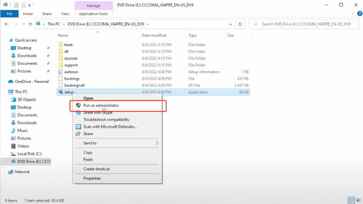Go up one folder level

point(30,24)
